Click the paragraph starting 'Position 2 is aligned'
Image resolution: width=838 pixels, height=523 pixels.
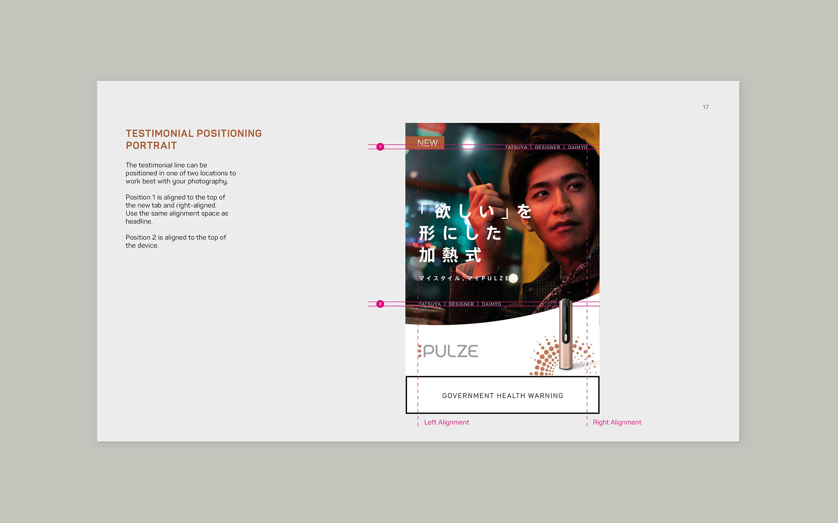[x=176, y=241]
